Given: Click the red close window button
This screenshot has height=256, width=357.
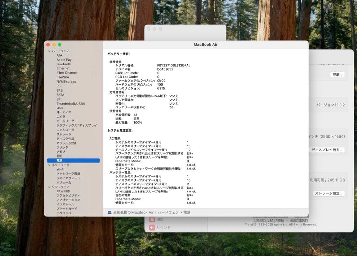Looking at the screenshot, I should point(48,45).
